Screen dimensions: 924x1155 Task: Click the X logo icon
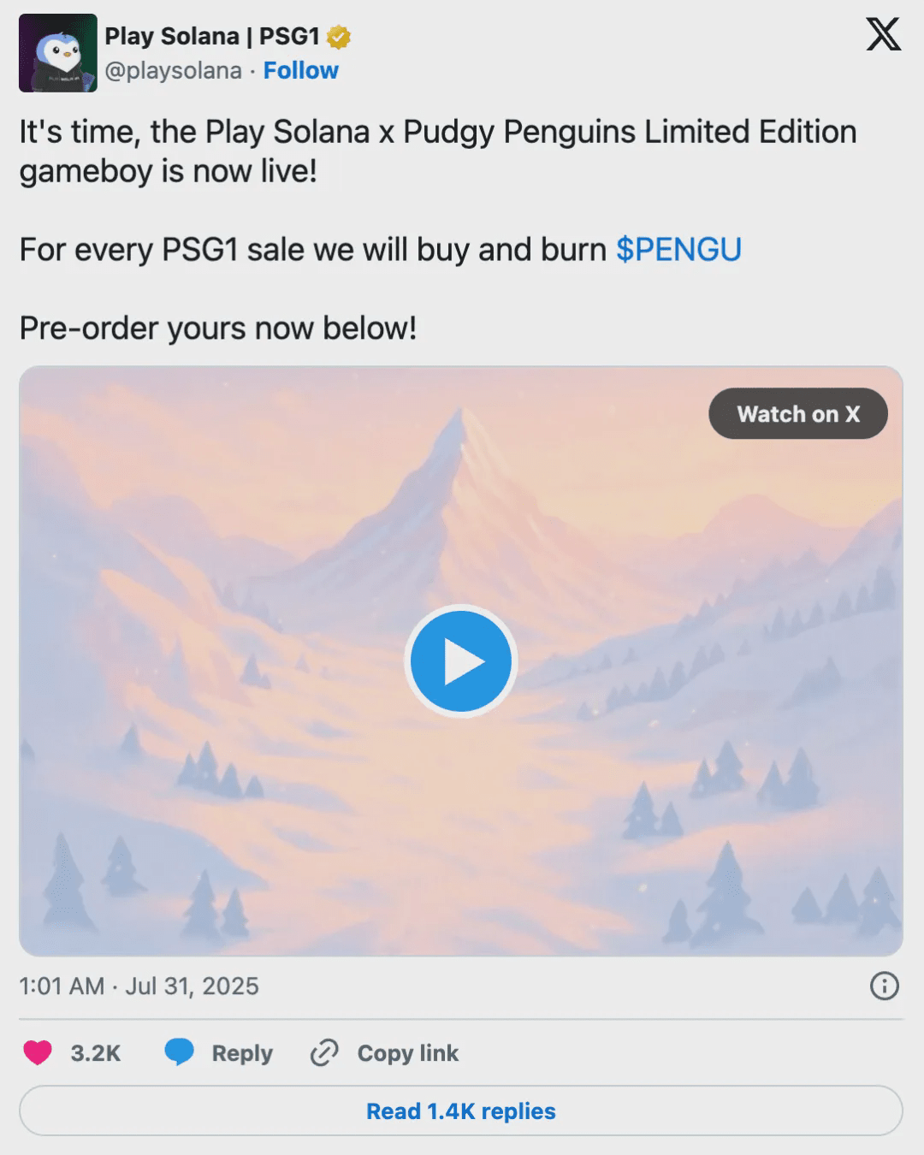pos(883,35)
